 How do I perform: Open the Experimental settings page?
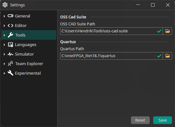(x=29, y=73)
